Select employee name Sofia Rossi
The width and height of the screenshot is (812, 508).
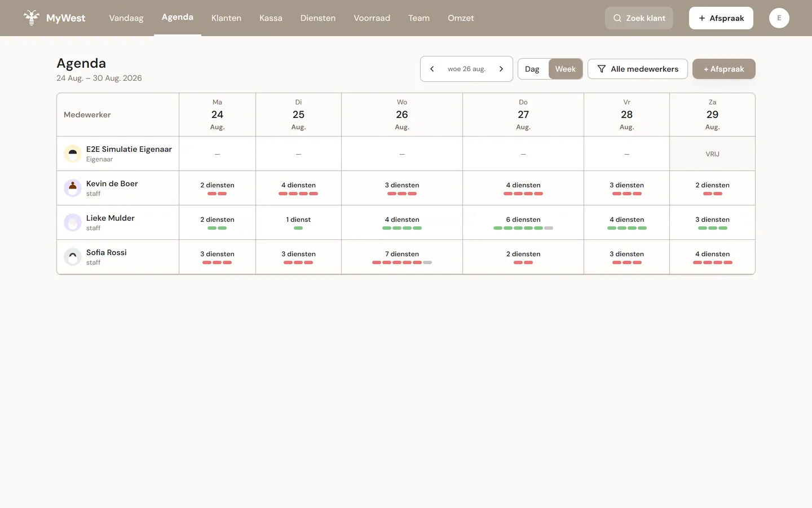[x=107, y=252]
